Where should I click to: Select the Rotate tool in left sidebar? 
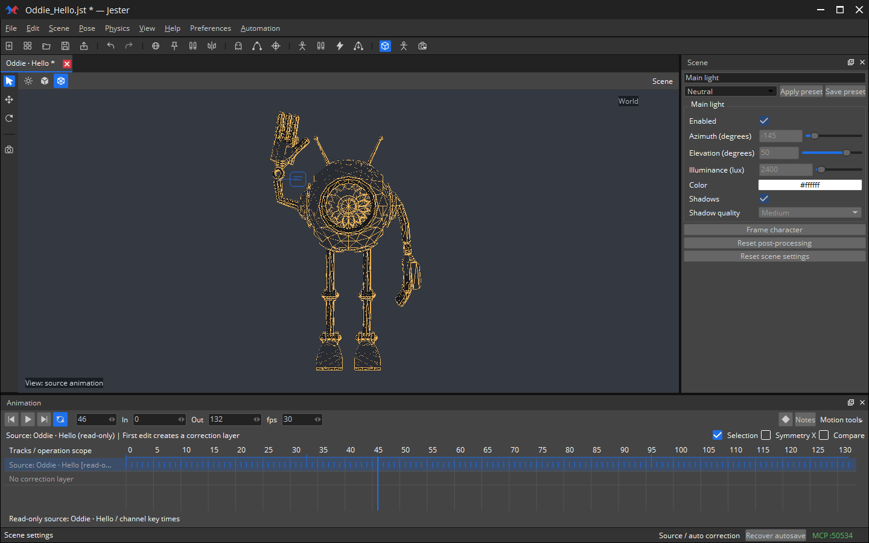click(9, 118)
